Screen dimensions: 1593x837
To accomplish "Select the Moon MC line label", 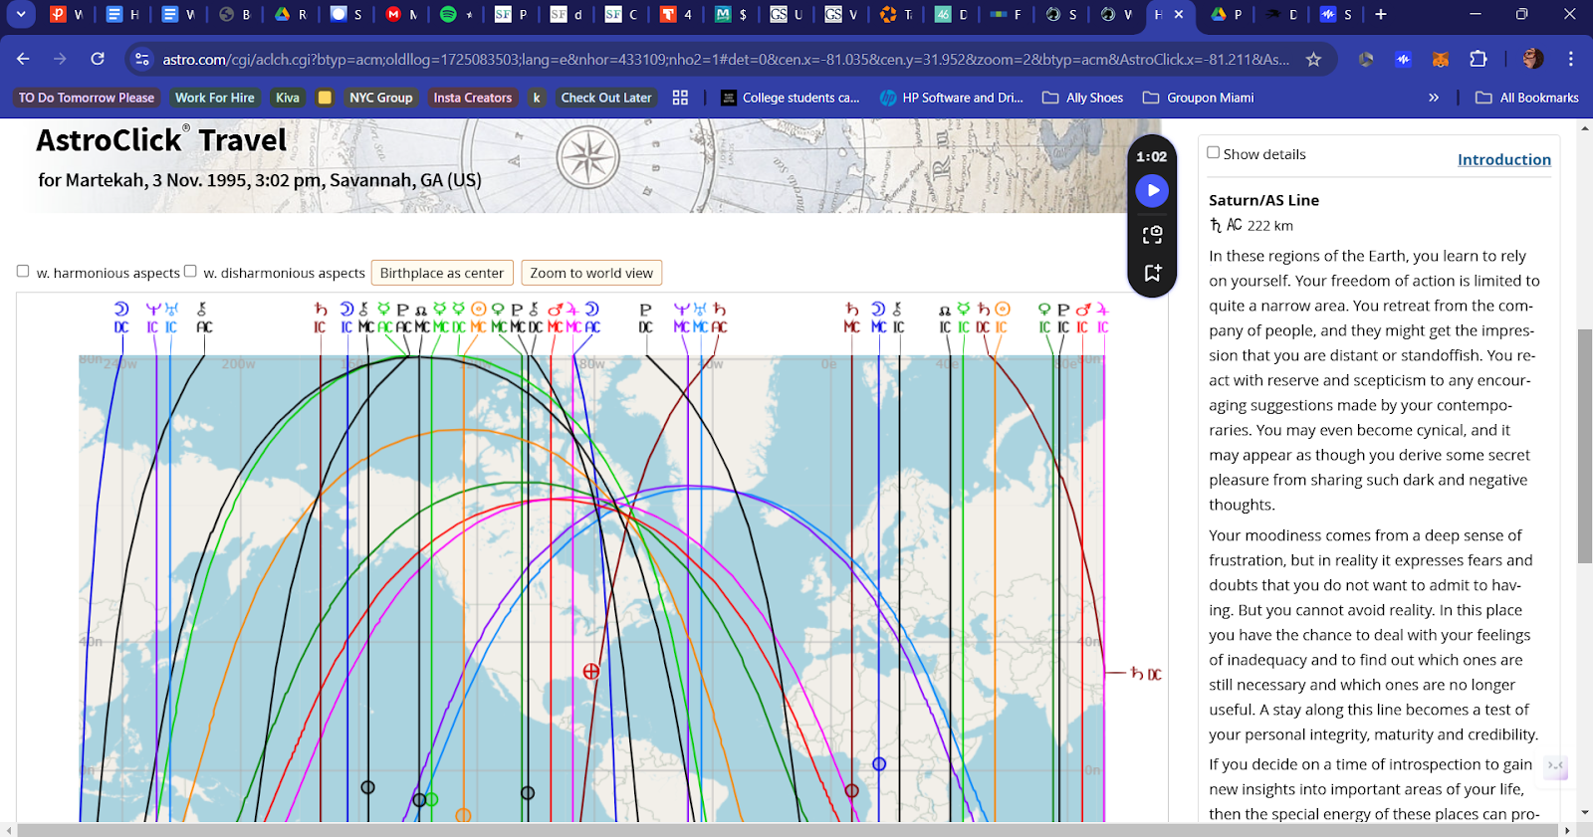I will click(878, 317).
